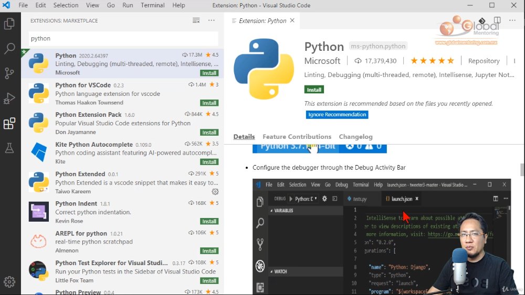525x295 pixels.
Task: Open the Repository link
Action: pyautogui.click(x=484, y=61)
